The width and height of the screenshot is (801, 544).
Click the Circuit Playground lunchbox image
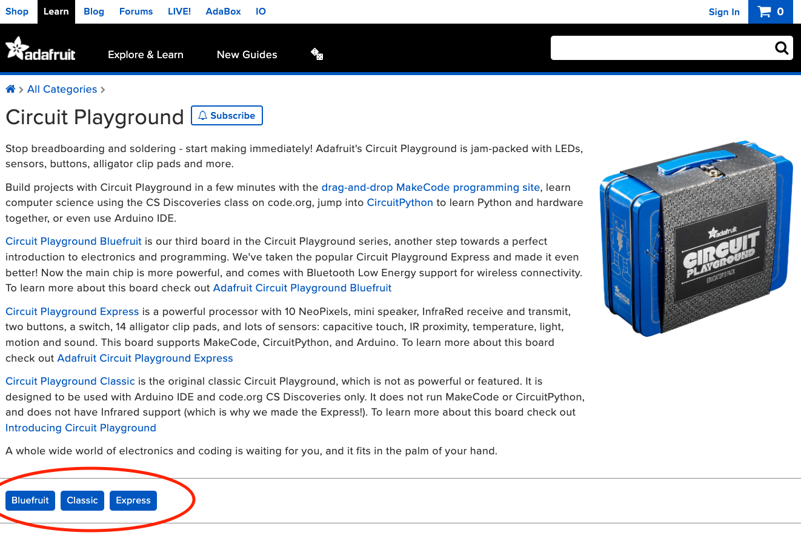[x=697, y=238]
